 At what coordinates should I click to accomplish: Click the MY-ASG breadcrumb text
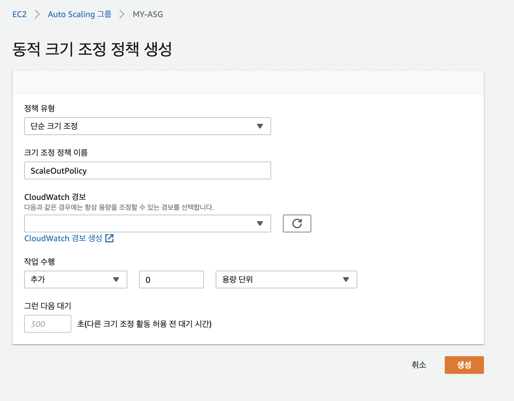pyautogui.click(x=148, y=14)
